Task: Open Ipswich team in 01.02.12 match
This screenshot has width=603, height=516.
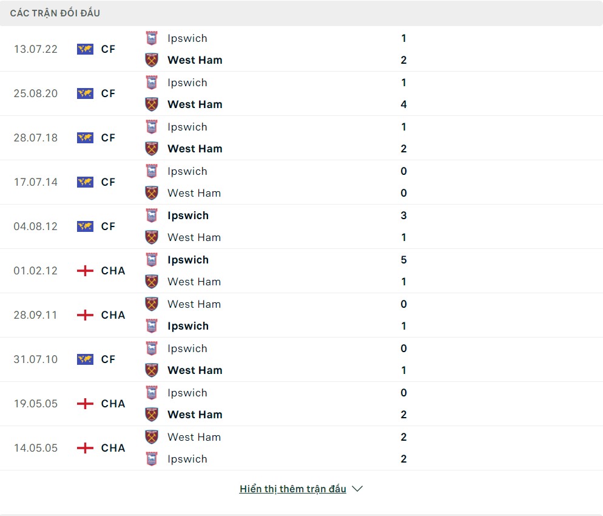Action: point(188,260)
